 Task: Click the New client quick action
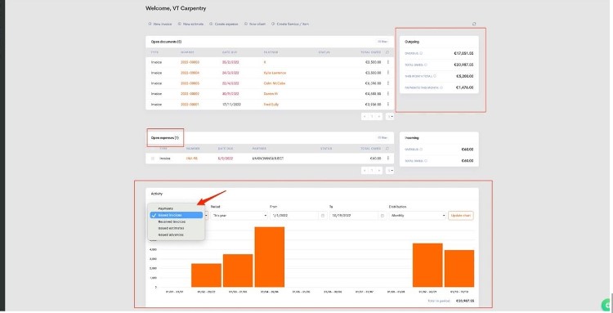(x=255, y=25)
